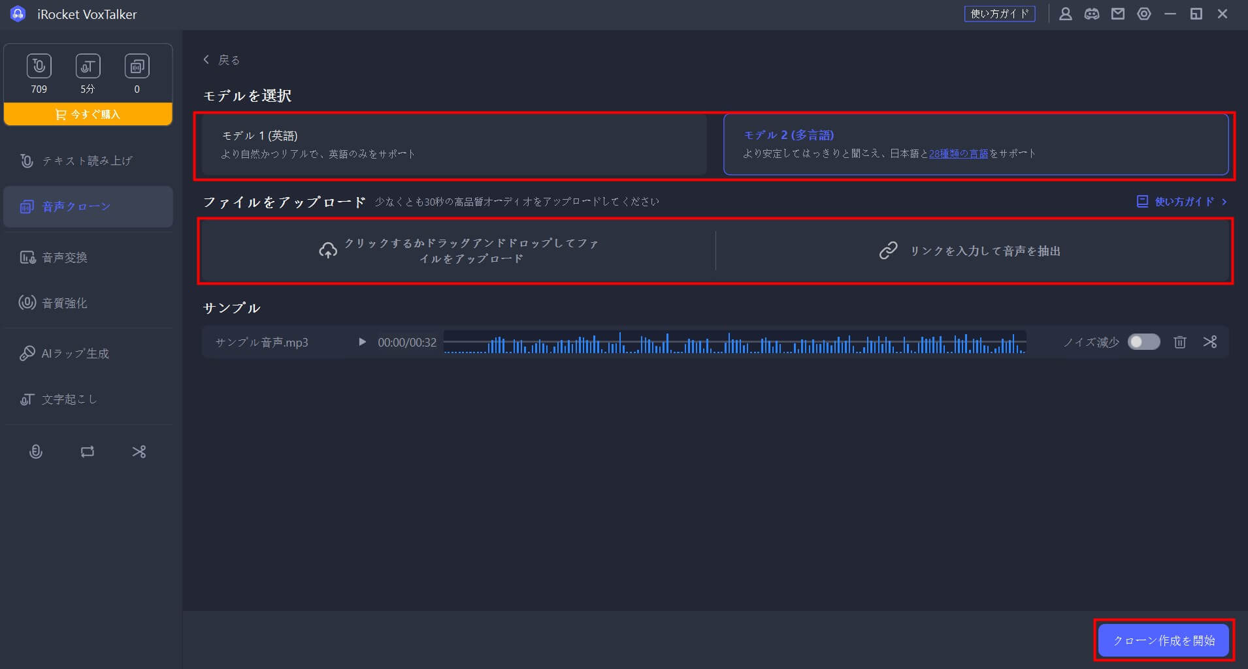Play サンプル音声.mp3
The image size is (1248, 669).
click(x=362, y=342)
